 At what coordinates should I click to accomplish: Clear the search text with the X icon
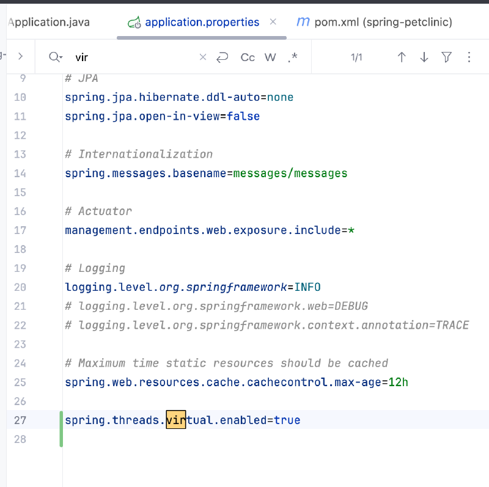pos(203,57)
